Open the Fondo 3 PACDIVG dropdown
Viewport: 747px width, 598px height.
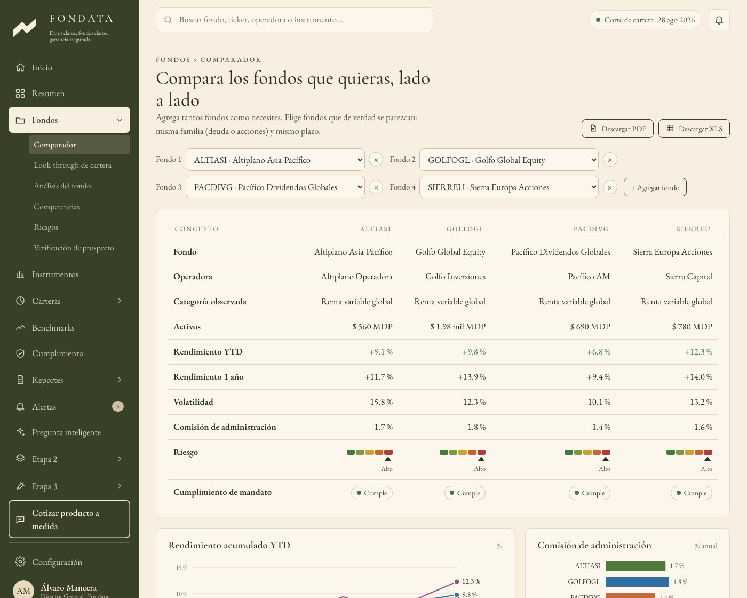coord(275,187)
